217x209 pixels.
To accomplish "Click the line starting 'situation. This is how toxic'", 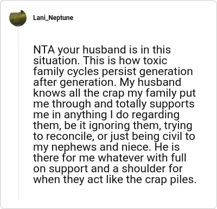I will 100,60.
